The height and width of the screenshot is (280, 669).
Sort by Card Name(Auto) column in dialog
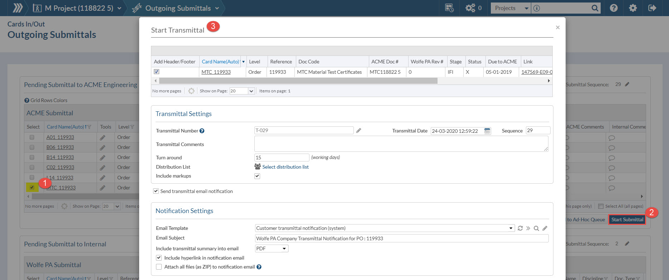tap(220, 62)
